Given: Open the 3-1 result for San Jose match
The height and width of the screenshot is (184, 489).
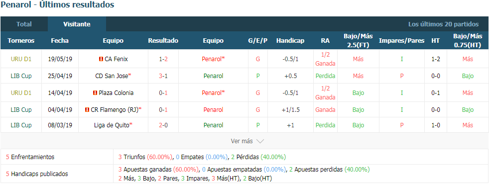Looking at the screenshot, I should (163, 76).
